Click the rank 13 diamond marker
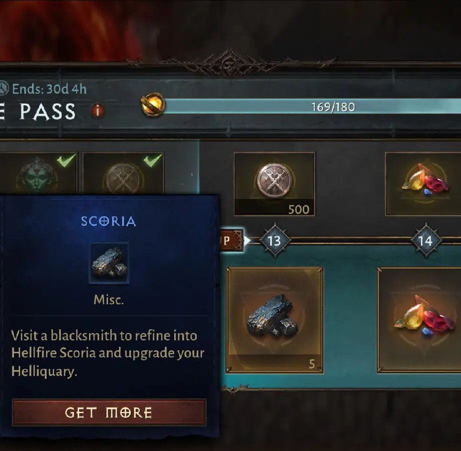The image size is (461, 451). click(x=275, y=241)
